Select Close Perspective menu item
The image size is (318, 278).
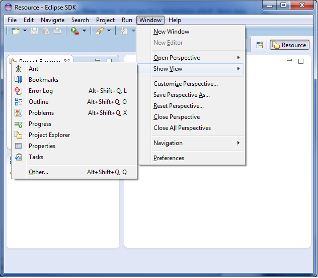[191, 117]
